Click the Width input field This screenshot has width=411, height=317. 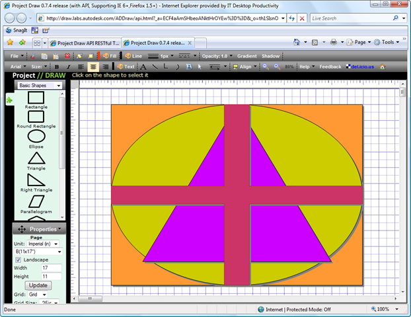(x=52, y=268)
